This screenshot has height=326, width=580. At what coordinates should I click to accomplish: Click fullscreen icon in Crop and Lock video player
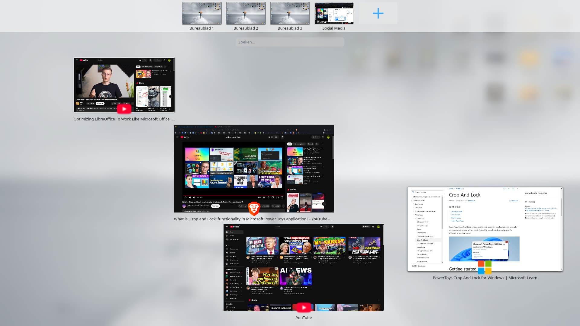coord(282,197)
